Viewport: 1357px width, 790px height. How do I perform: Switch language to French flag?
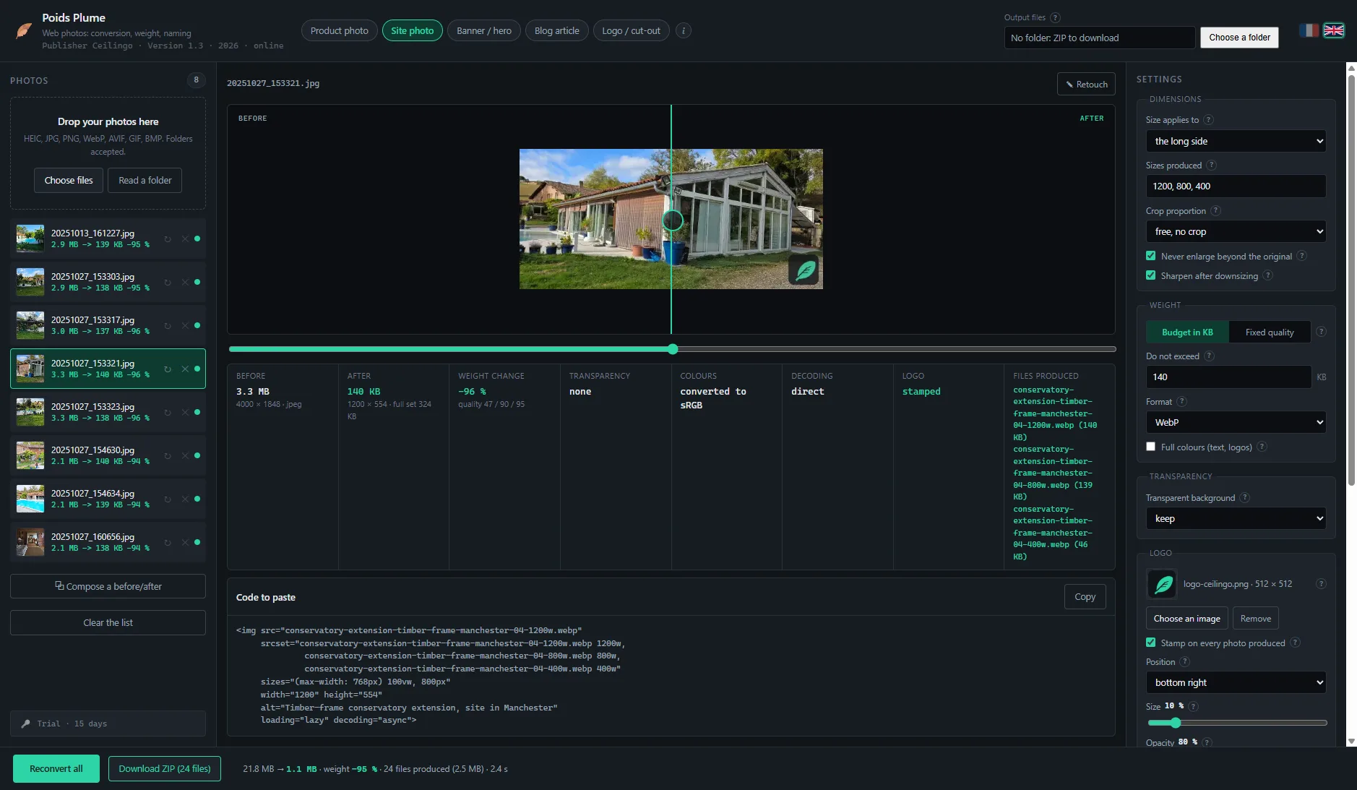(1309, 30)
